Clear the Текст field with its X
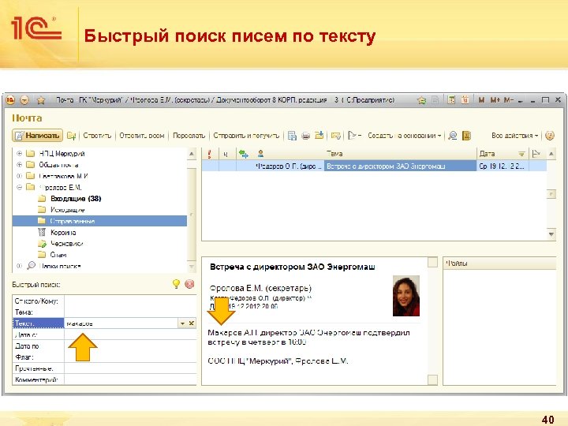The width and height of the screenshot is (568, 426). click(x=192, y=323)
